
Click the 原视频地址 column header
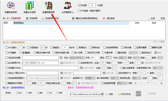(x=71, y=23)
